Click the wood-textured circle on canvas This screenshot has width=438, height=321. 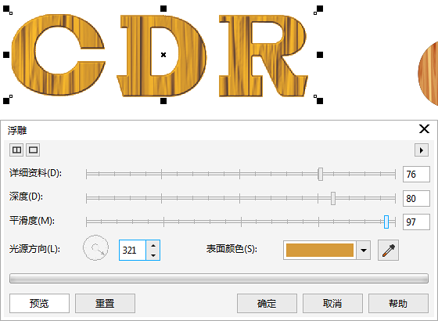[429, 74]
